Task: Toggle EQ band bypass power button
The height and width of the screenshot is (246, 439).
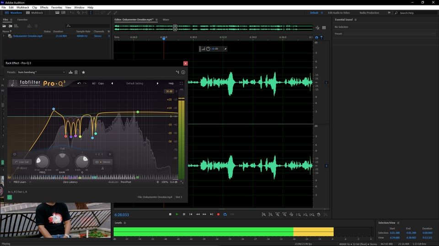Action: tap(15, 154)
